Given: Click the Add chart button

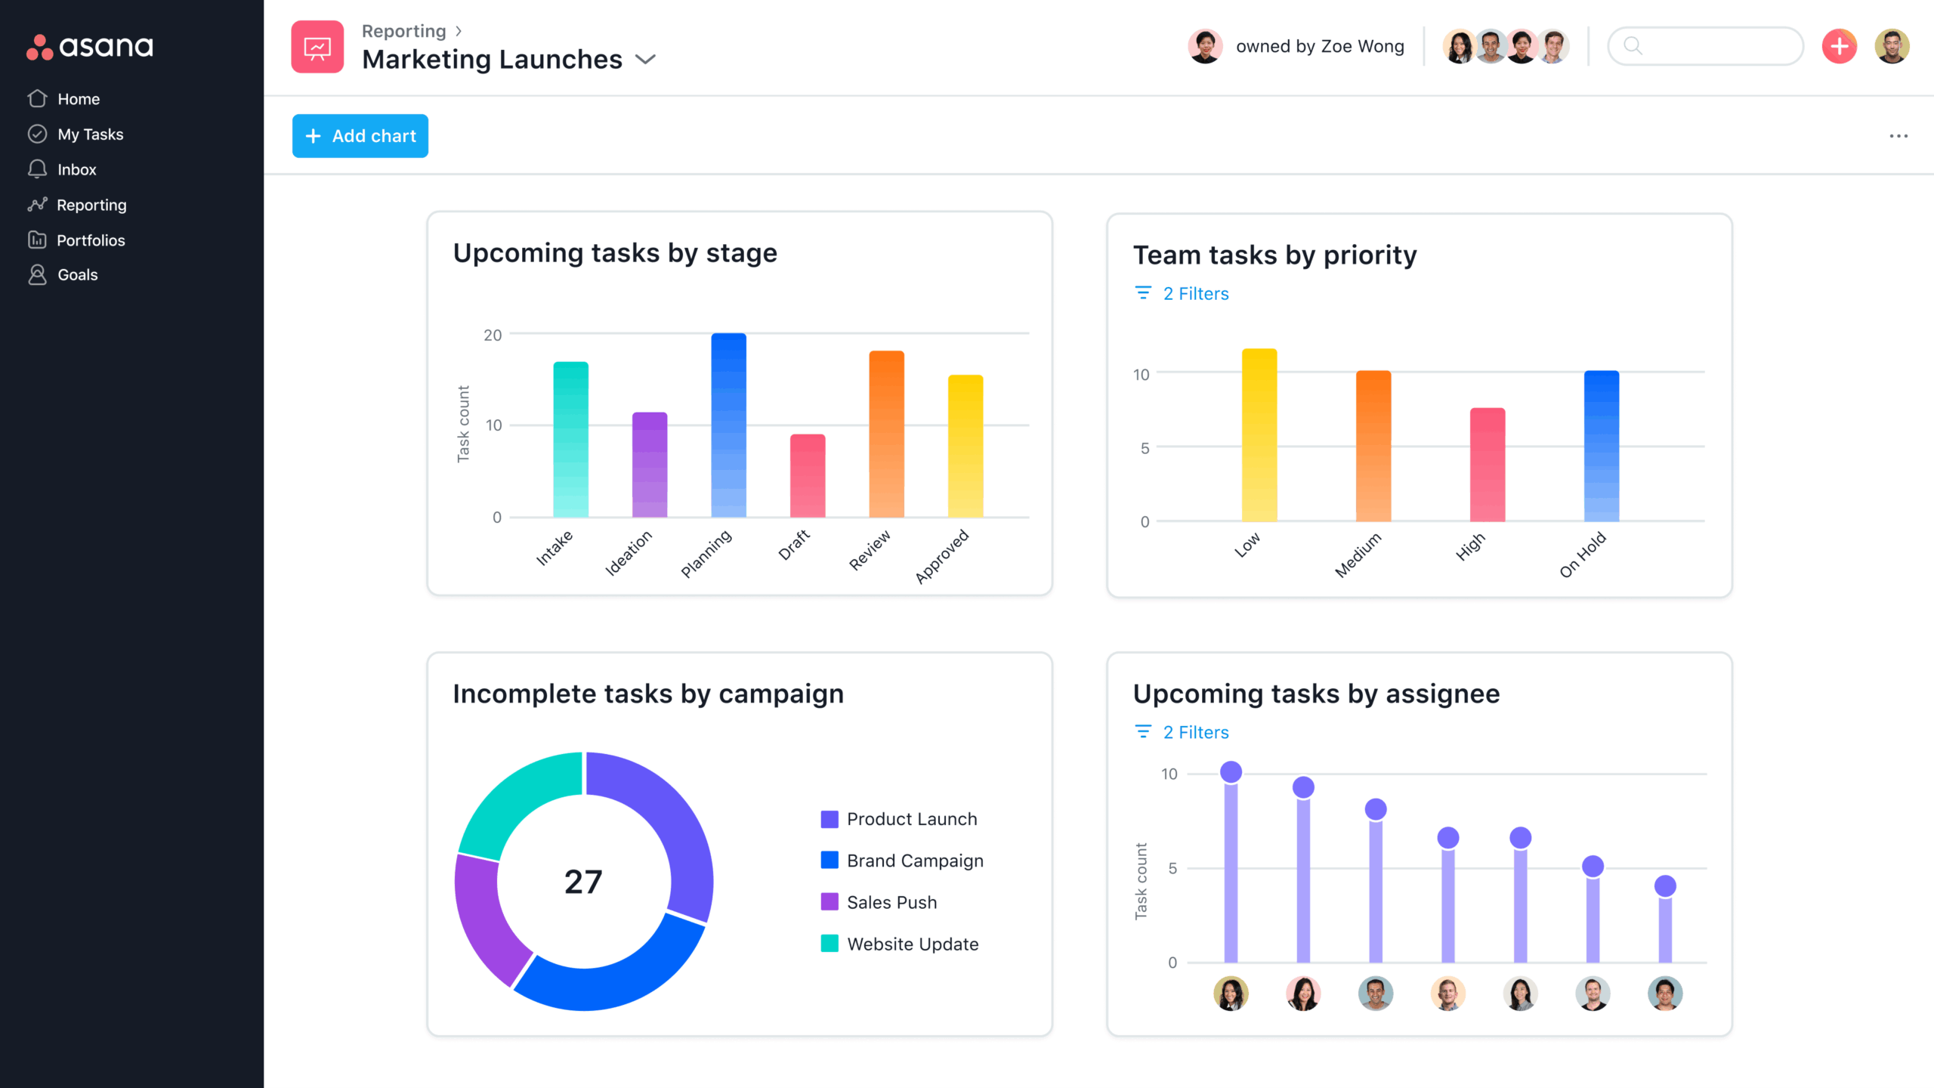Looking at the screenshot, I should (x=360, y=136).
